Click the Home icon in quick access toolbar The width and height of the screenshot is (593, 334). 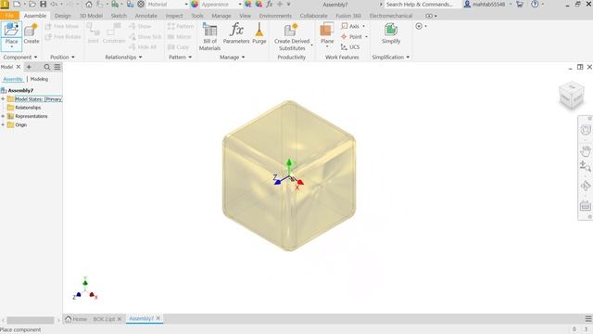point(89,4)
